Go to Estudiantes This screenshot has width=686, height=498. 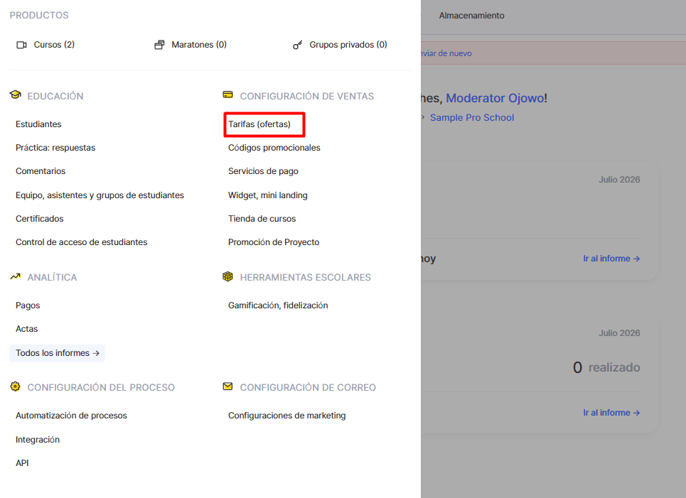[x=38, y=124]
